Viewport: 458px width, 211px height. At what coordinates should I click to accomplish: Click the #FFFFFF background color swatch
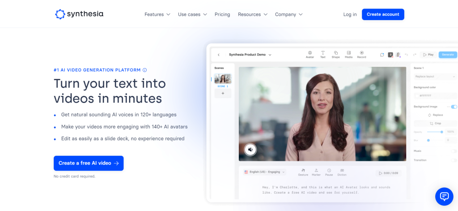417,96
